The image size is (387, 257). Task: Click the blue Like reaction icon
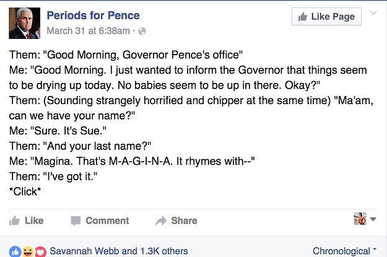15,251
